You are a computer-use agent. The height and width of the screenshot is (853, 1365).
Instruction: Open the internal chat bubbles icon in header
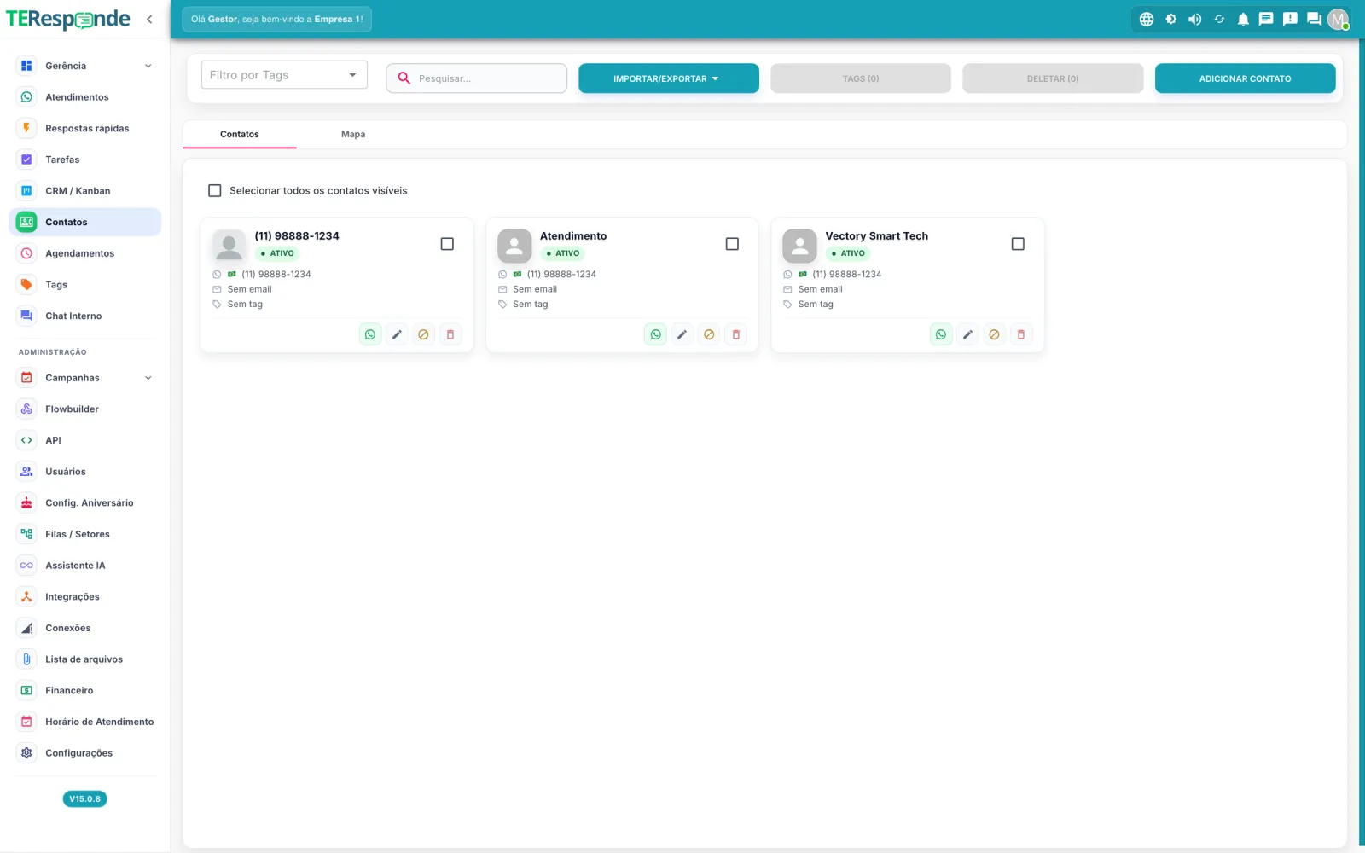click(x=1314, y=19)
